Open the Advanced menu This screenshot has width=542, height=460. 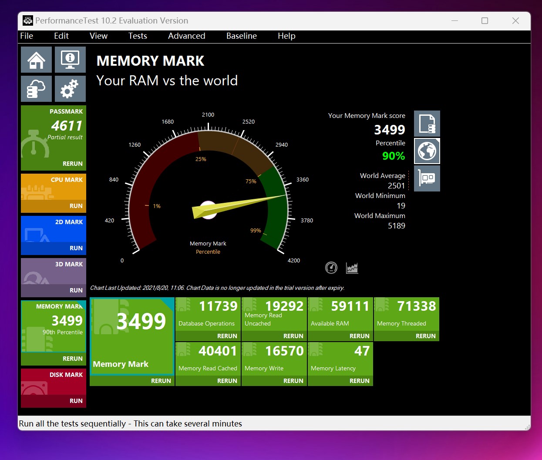pyautogui.click(x=186, y=36)
